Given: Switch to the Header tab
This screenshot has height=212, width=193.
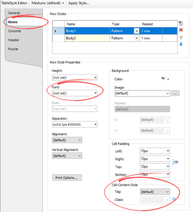Looking at the screenshot, I should [x=14, y=40].
